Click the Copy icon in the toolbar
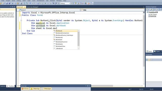Viewport: 162px width, 91px height. 15,3
